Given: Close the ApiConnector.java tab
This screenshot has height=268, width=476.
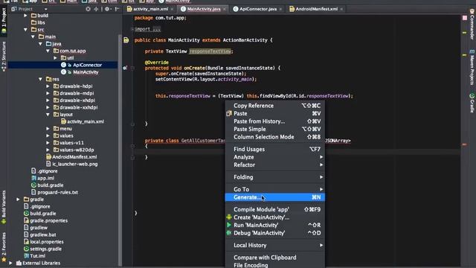Looking at the screenshot, I should click(x=280, y=9).
